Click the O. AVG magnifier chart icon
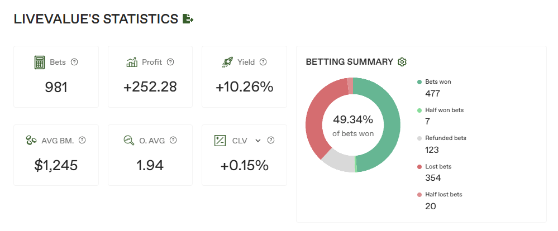This screenshot has height=231, width=558. click(x=129, y=141)
